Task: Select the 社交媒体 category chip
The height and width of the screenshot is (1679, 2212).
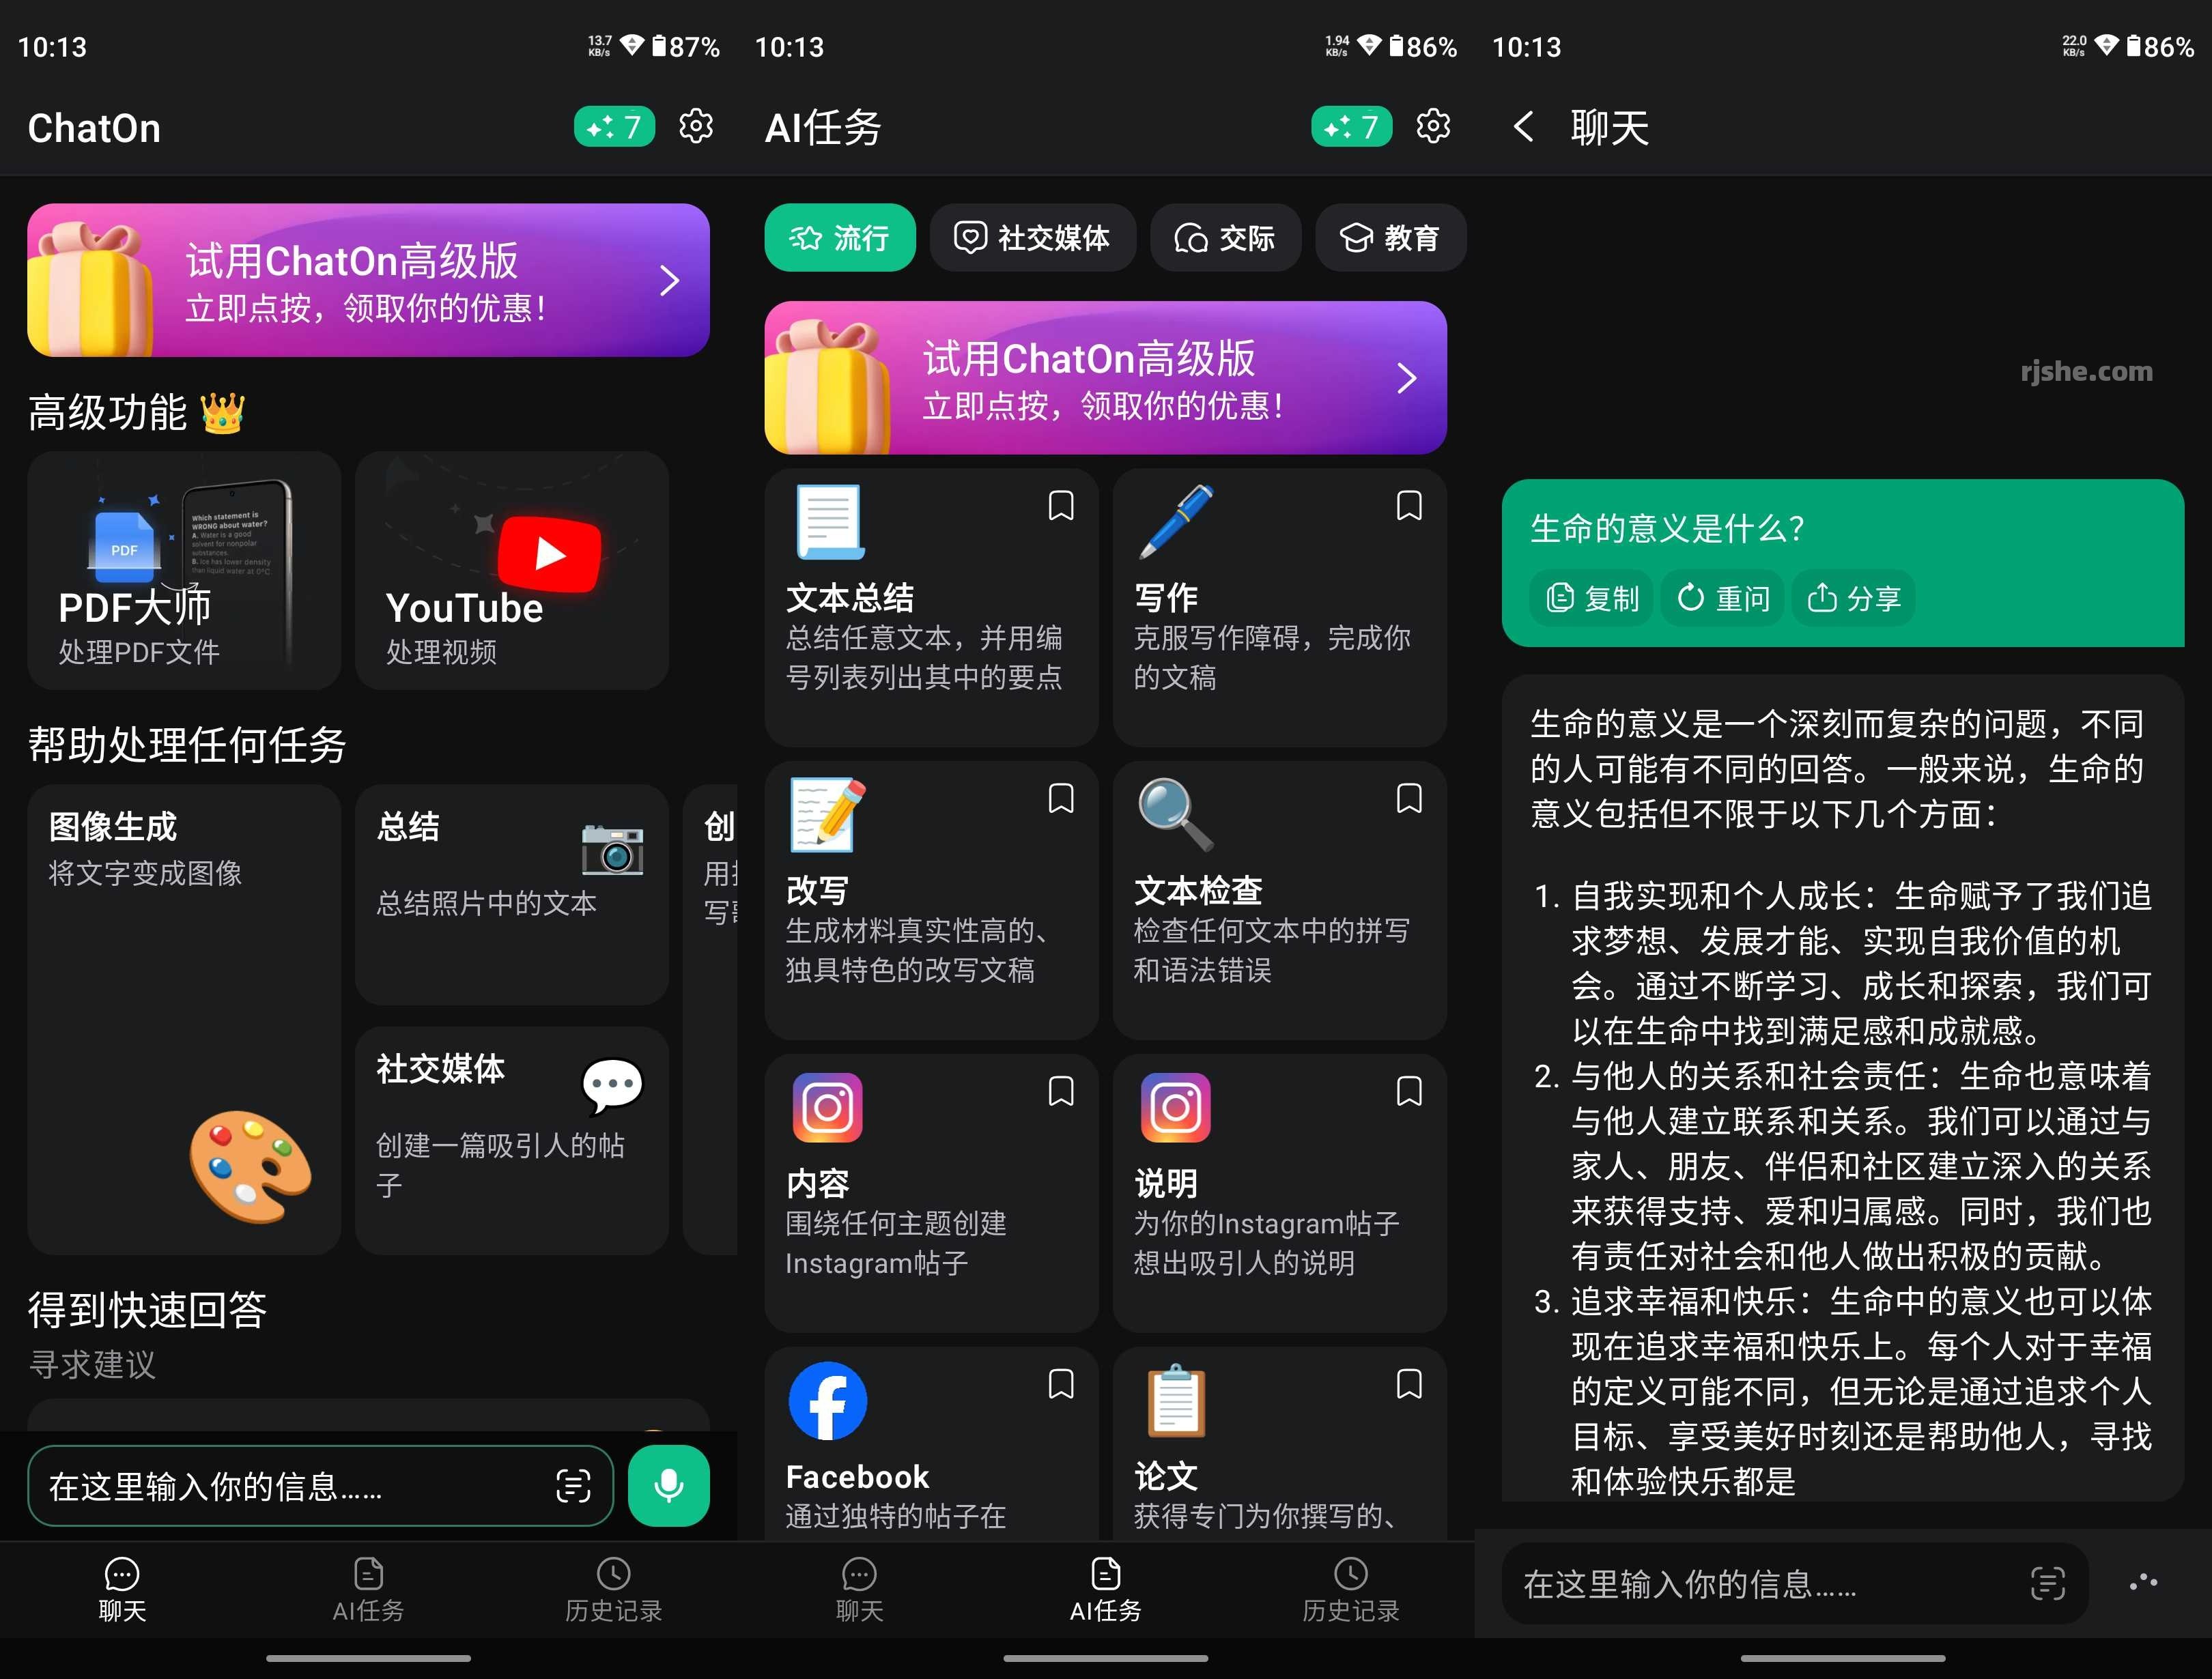Action: click(1033, 238)
